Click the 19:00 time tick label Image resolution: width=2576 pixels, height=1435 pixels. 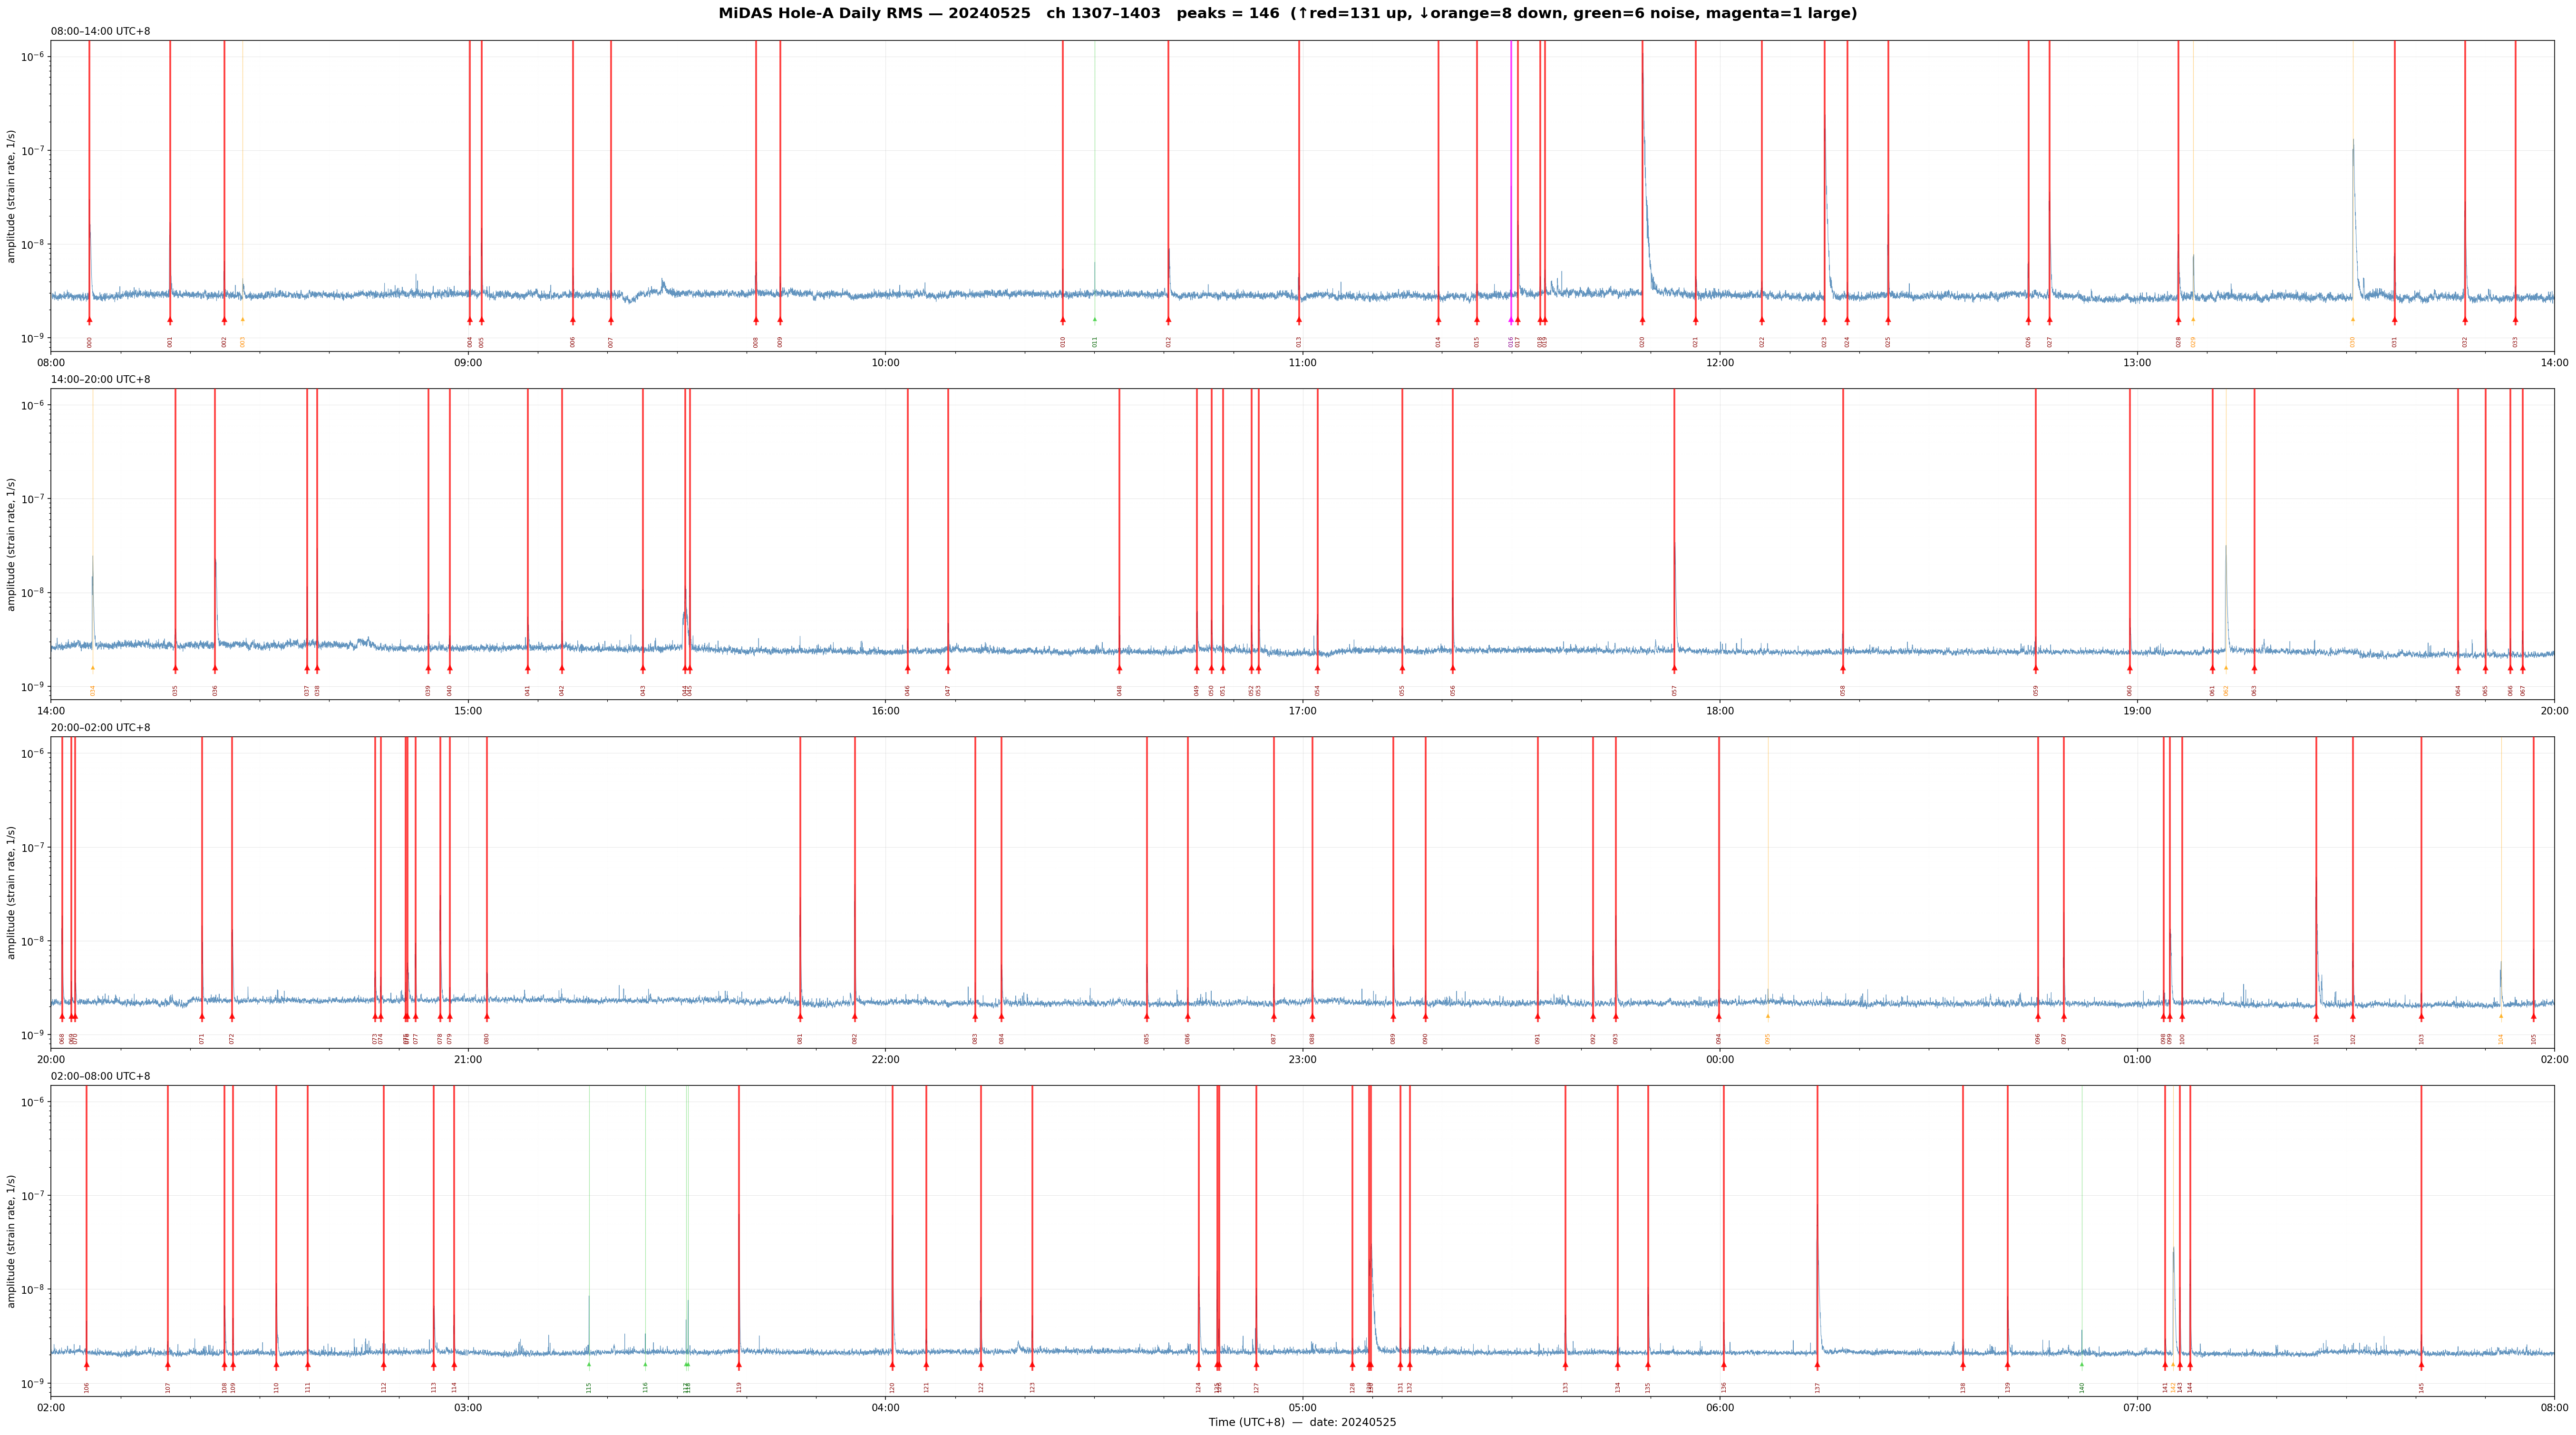coord(2137,711)
